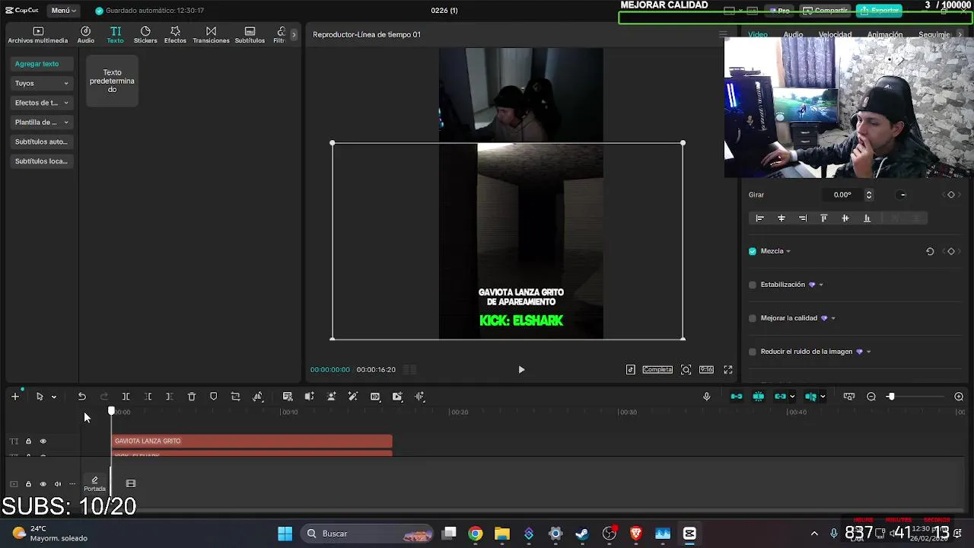Add the Texto predeterminado card
The height and width of the screenshot is (548, 974).
112,81
